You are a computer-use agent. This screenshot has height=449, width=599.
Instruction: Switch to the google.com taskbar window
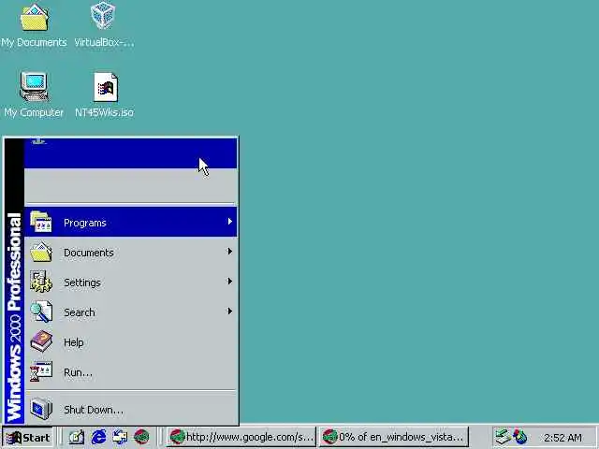[x=241, y=437]
